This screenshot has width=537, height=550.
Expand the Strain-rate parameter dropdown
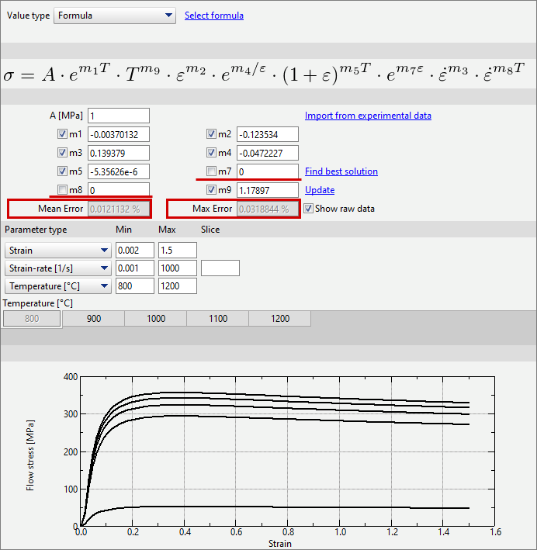[x=58, y=268]
